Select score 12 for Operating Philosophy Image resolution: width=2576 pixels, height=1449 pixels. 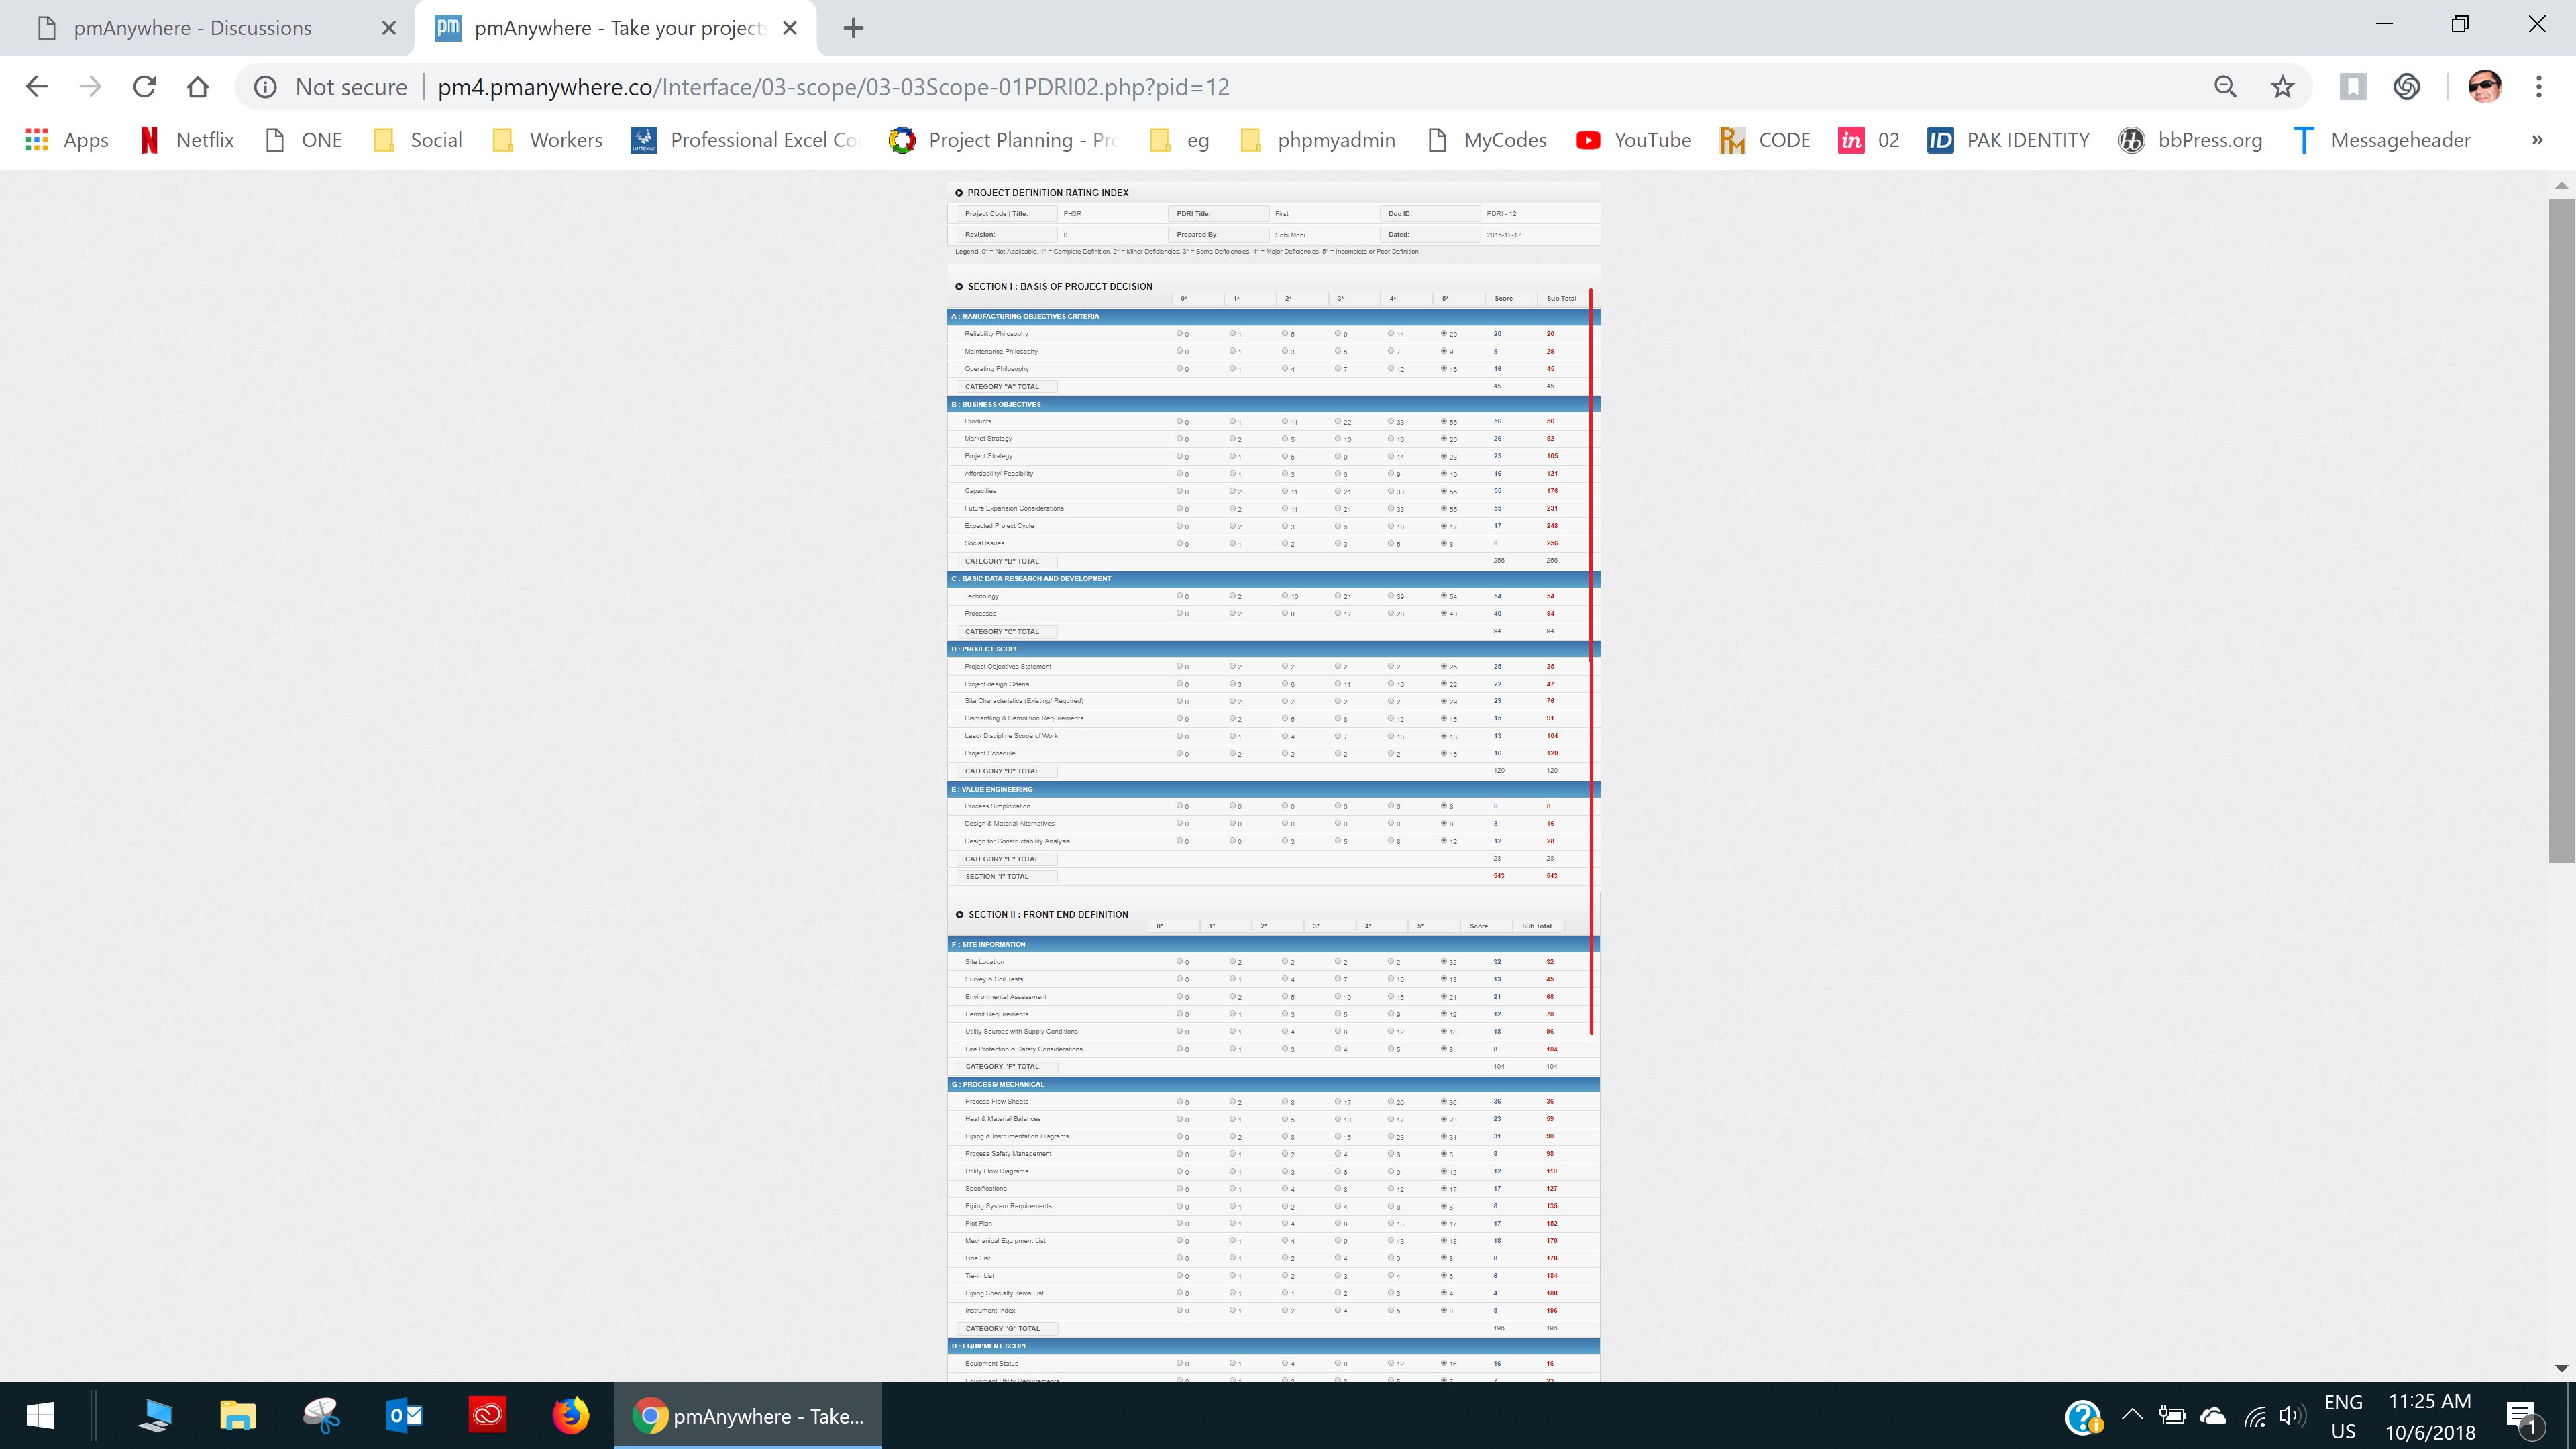pos(1391,369)
